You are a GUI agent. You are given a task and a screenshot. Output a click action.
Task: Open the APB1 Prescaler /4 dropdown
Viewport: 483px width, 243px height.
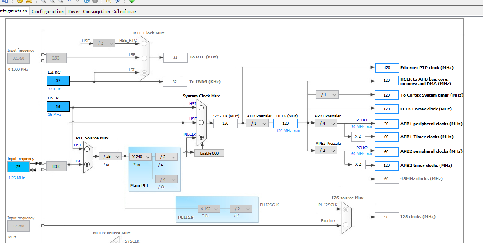coord(326,123)
